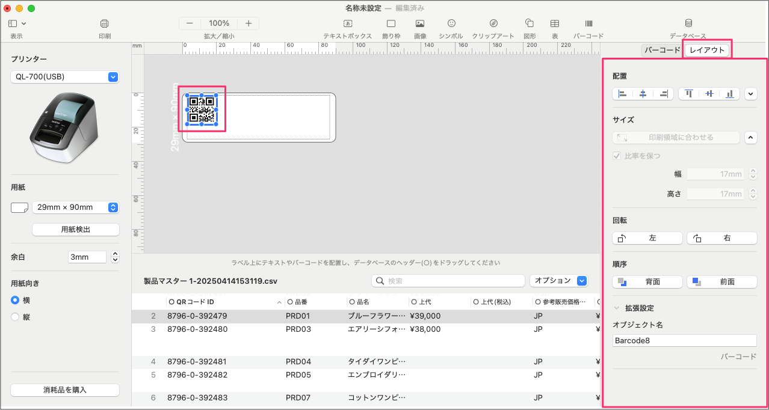Align objects to the right edge
Image resolution: width=769 pixels, height=410 pixels.
pyautogui.click(x=663, y=94)
